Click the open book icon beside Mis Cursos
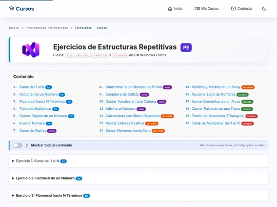277x207 pixels. [x=197, y=9]
